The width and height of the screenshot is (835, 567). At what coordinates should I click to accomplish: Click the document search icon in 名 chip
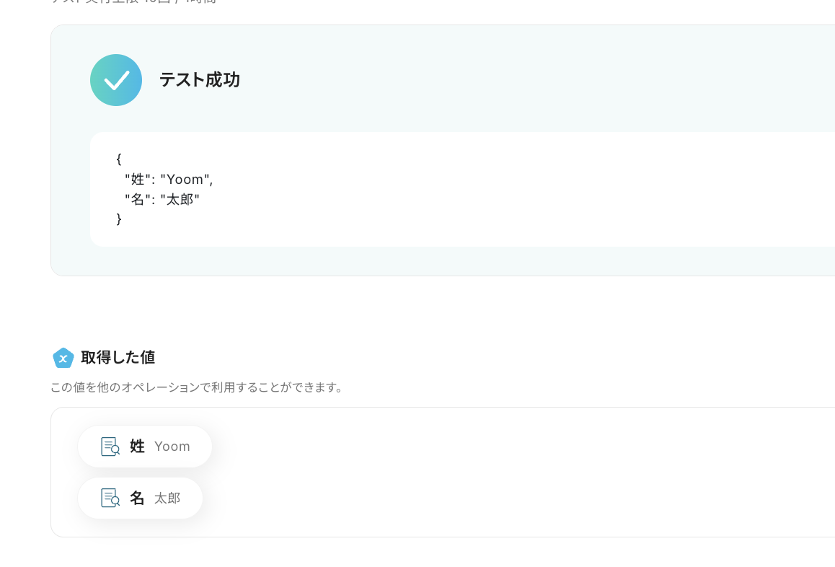click(x=110, y=498)
